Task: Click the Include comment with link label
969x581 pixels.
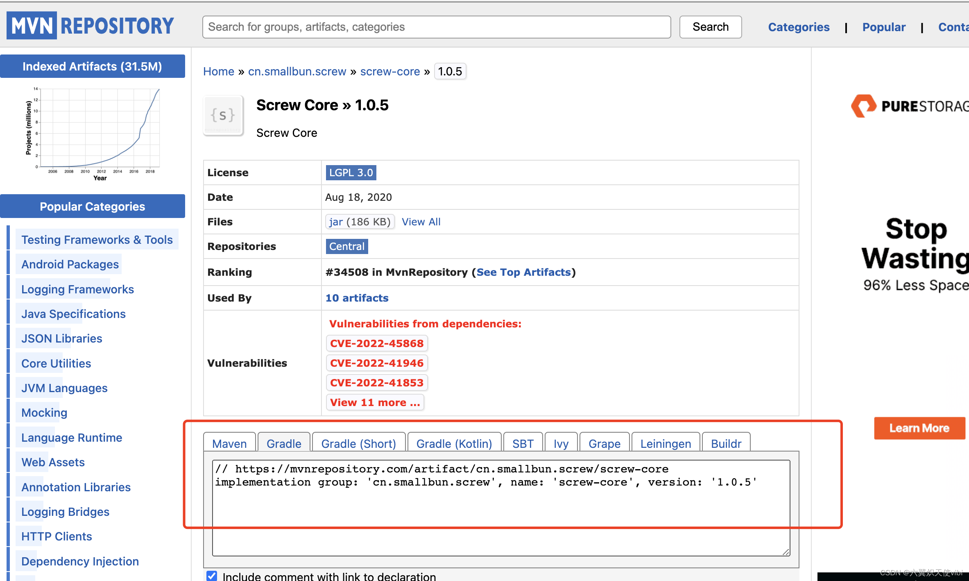Action: (x=329, y=576)
